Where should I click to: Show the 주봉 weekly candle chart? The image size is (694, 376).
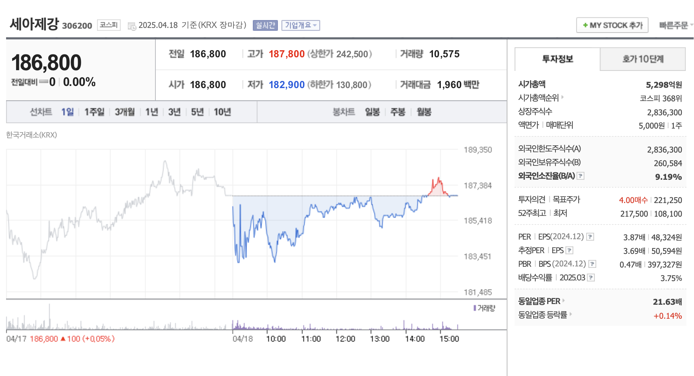[x=398, y=112]
